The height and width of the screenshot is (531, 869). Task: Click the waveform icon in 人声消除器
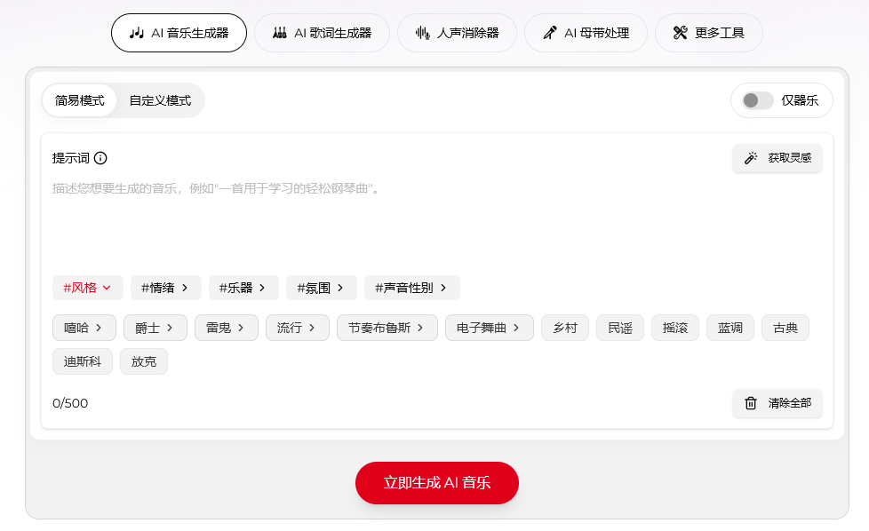coord(422,33)
